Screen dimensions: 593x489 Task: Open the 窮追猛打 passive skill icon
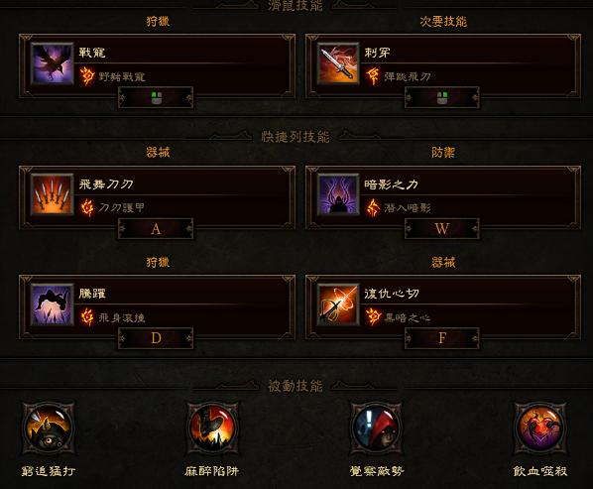(x=49, y=428)
